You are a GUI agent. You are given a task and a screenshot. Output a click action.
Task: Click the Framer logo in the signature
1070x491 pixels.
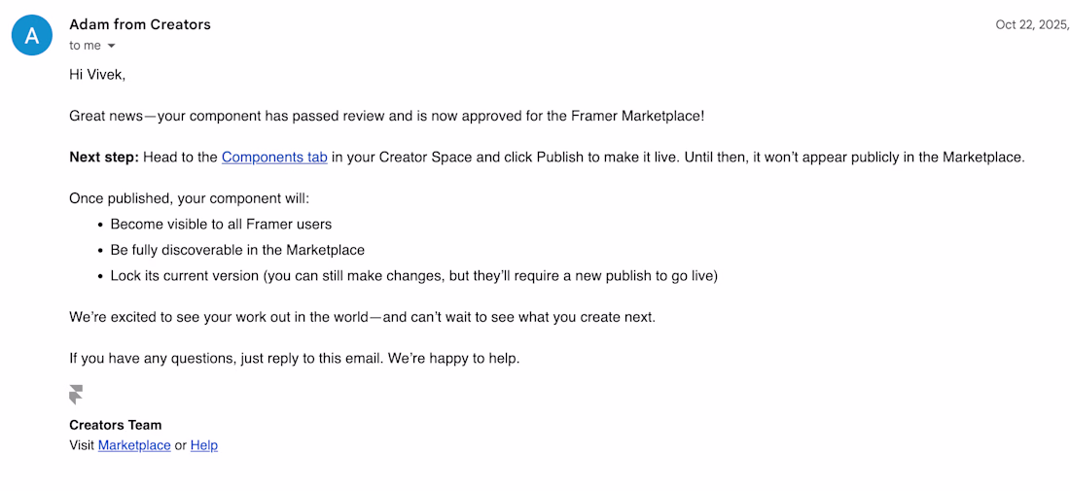76,395
